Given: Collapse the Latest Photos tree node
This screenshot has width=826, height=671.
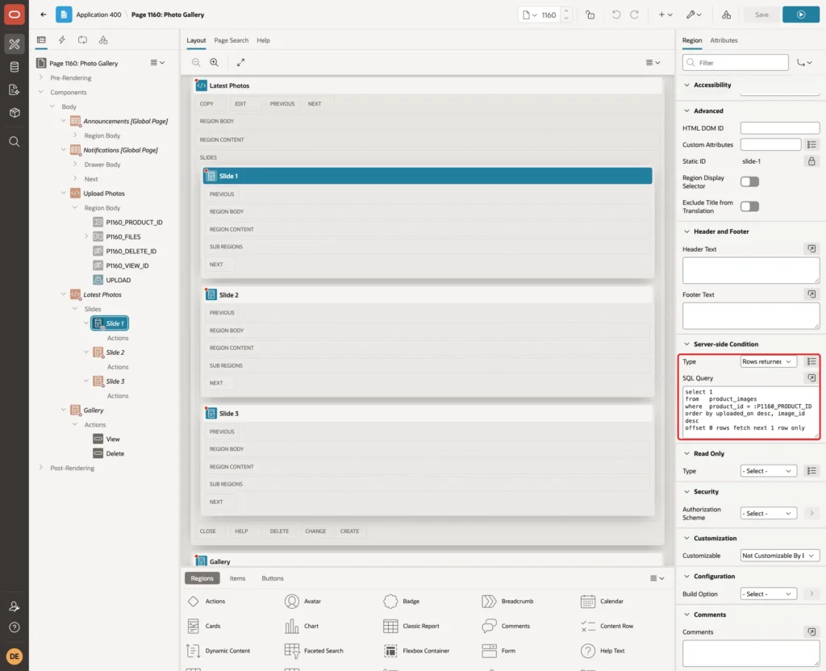Looking at the screenshot, I should [x=64, y=294].
